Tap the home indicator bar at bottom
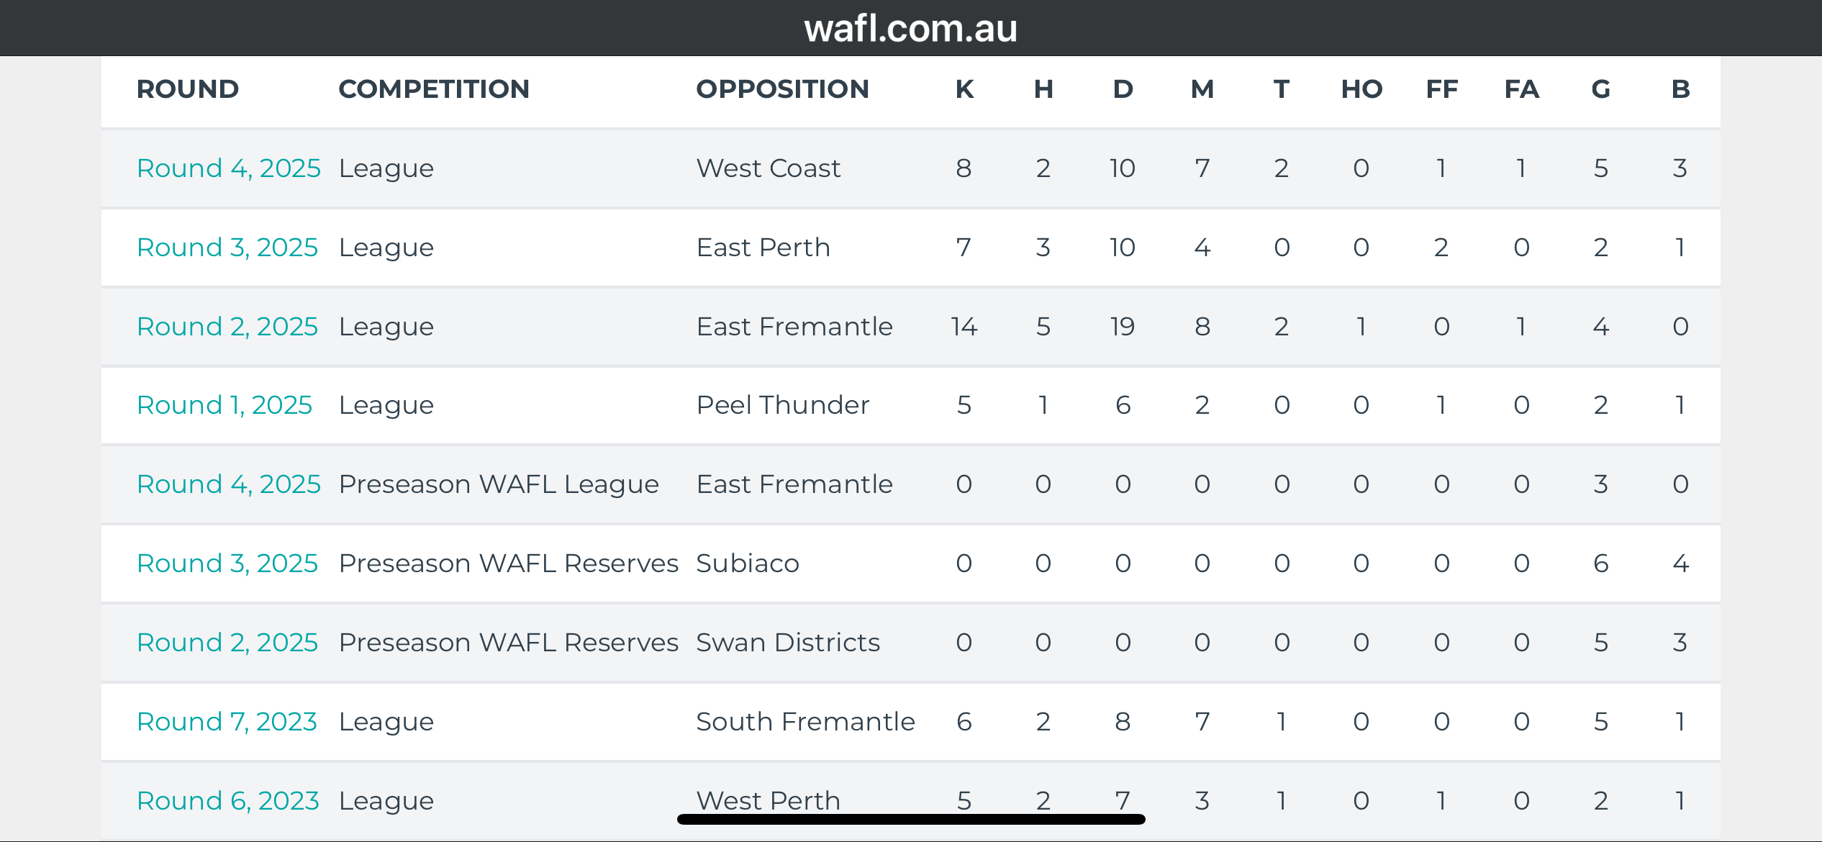The width and height of the screenshot is (1822, 842). click(911, 819)
